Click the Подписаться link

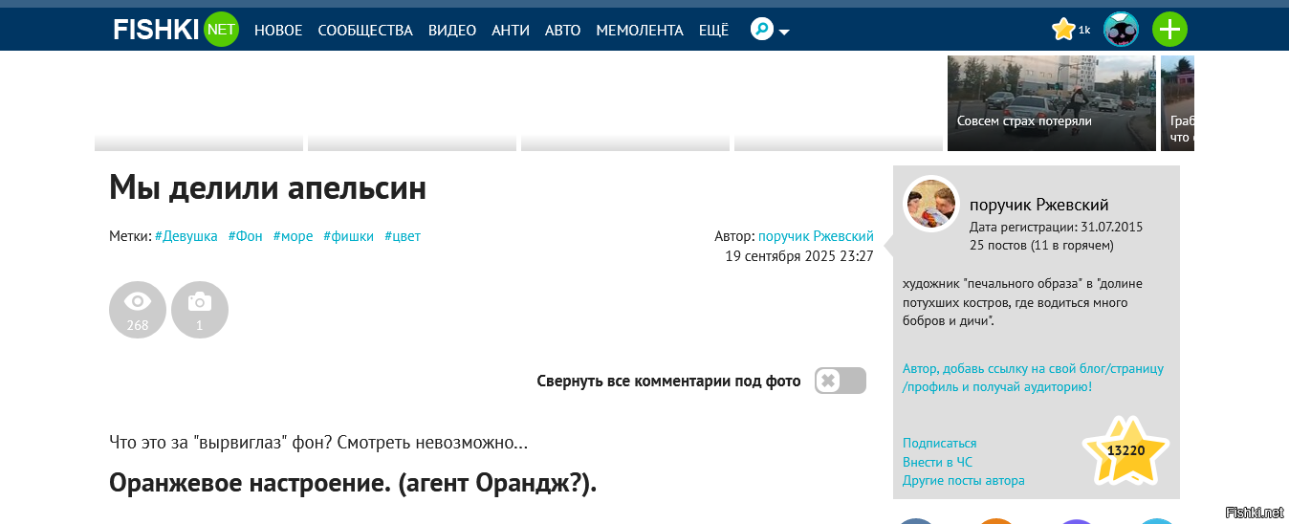coord(940,444)
